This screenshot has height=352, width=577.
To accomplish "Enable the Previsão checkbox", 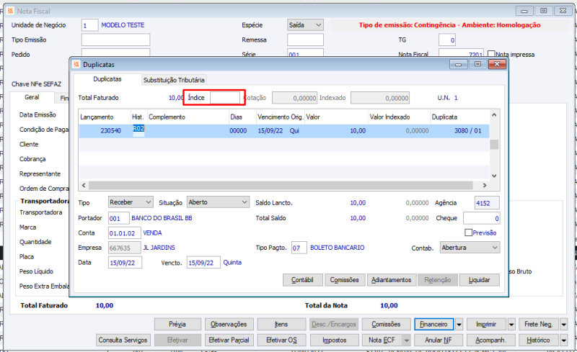I will 468,233.
